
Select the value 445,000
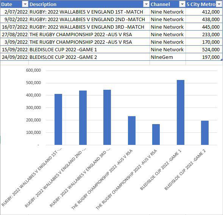pyautogui.click(x=204, y=27)
